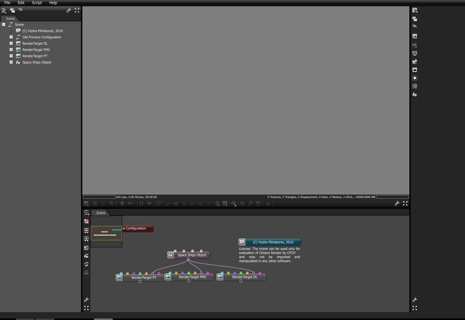Click the save render icon in the render toolbar
Screen dimensions: 465x320
(250, 204)
